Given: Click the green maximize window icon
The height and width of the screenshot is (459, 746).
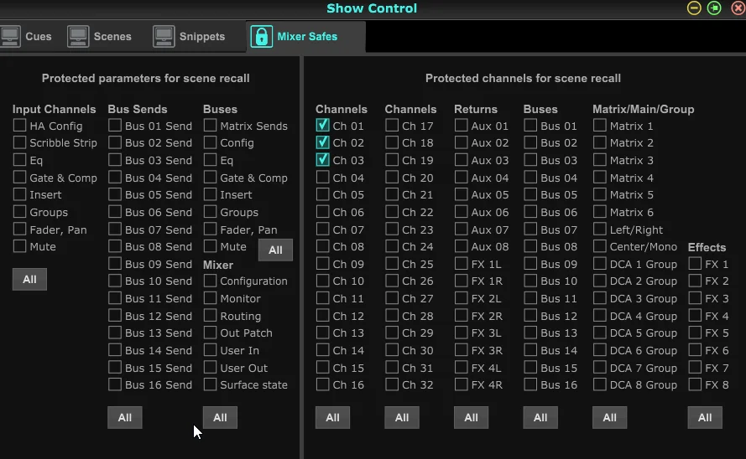Looking at the screenshot, I should click(715, 8).
